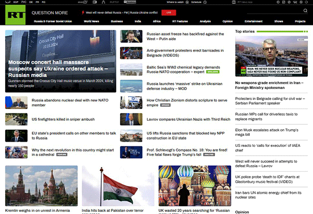Click Lavrov thumbnail for Third Reich story
313x214 pixels.
pos(131,119)
